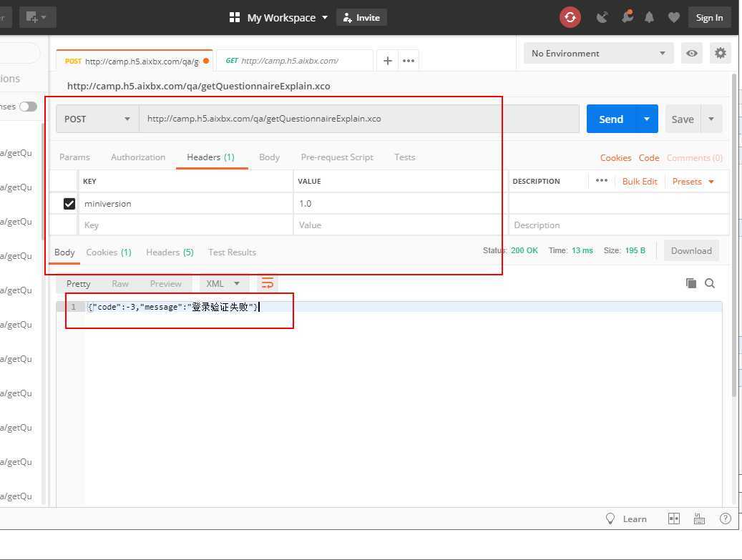The width and height of the screenshot is (742, 560).
Task: Expand the Save button dropdown arrow
Action: tap(711, 119)
